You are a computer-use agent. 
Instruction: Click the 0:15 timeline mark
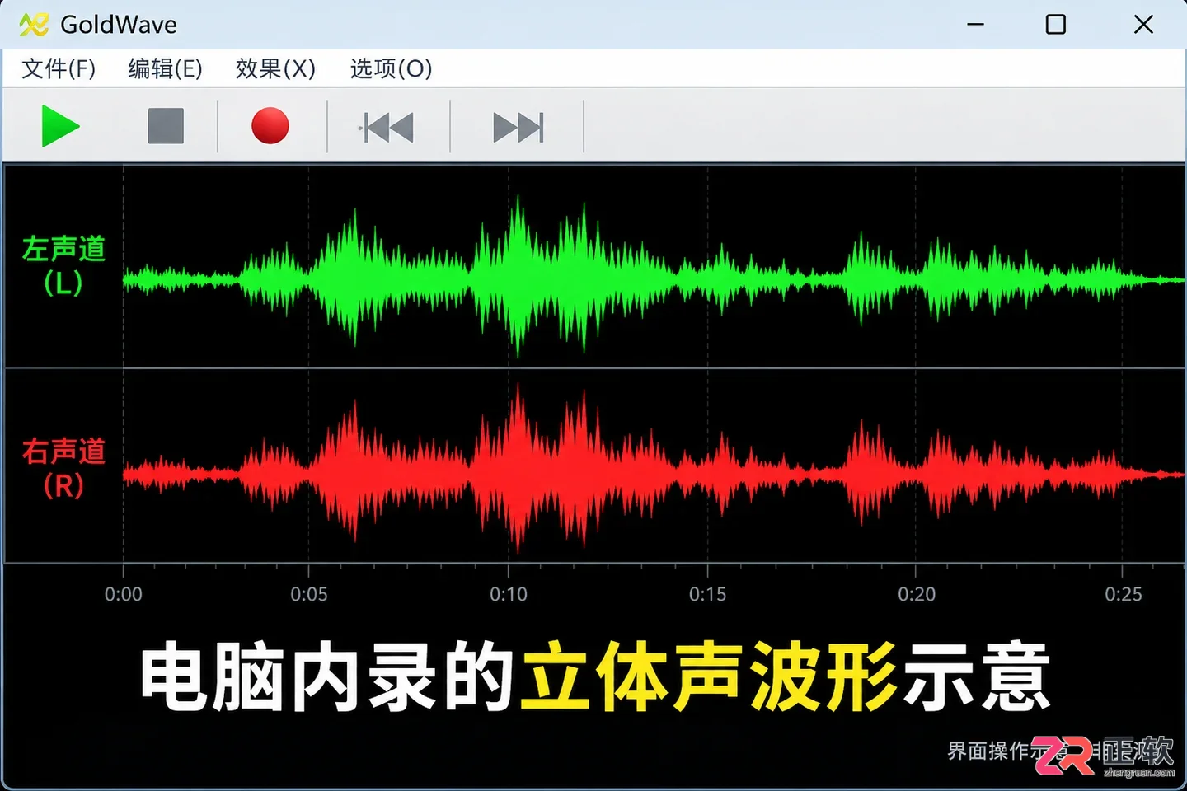tap(708, 594)
